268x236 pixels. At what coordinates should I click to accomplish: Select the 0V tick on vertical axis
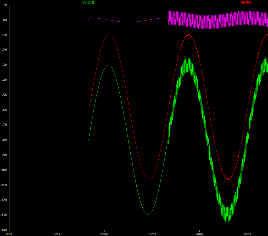click(4, 20)
